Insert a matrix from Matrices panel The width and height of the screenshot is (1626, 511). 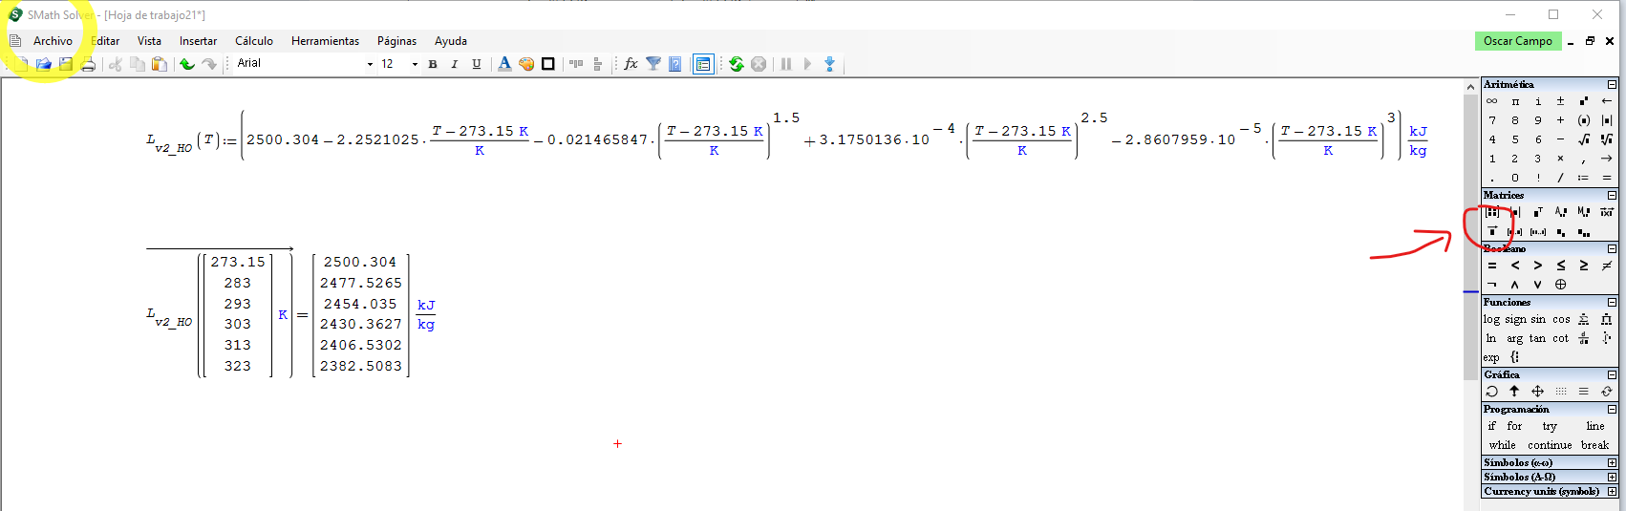click(x=1492, y=212)
